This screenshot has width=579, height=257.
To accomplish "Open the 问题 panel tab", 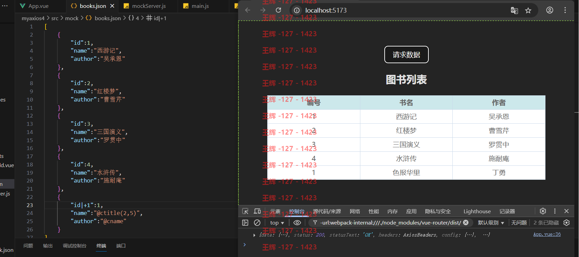I will coord(28,246).
